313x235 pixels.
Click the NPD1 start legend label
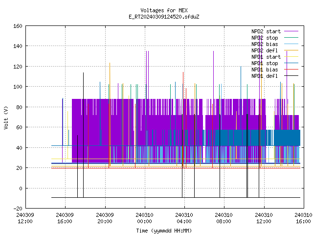[x=266, y=57]
